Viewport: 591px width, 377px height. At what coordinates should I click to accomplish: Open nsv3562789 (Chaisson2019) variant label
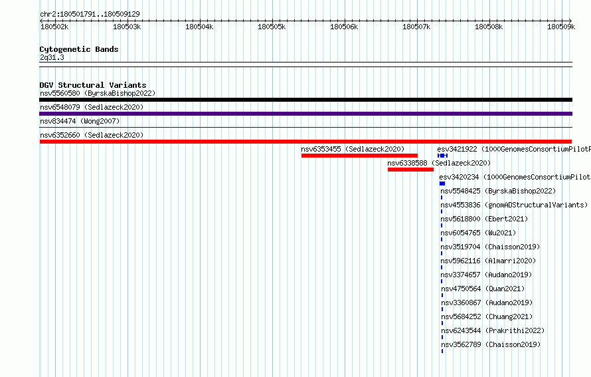(x=491, y=344)
